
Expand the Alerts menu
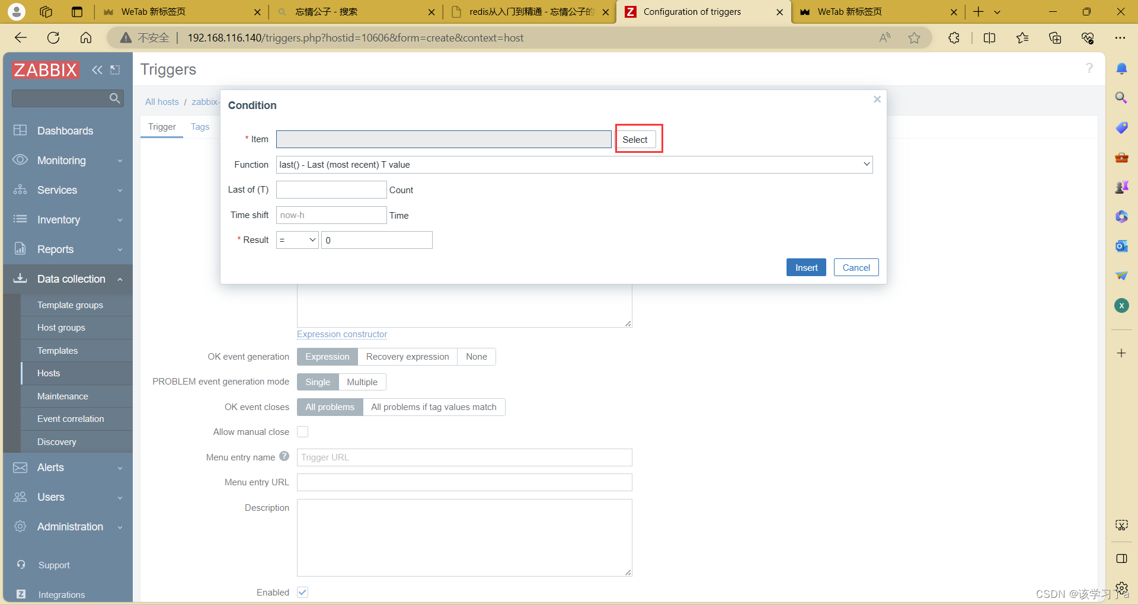tap(68, 468)
